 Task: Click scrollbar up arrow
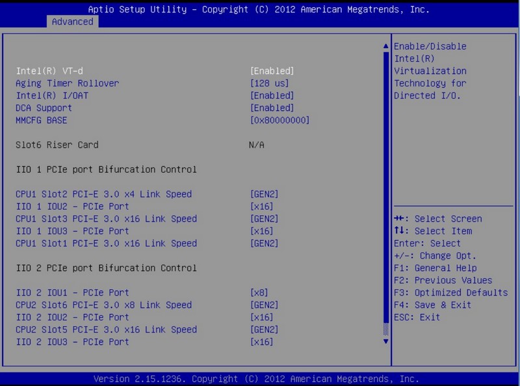385,46
